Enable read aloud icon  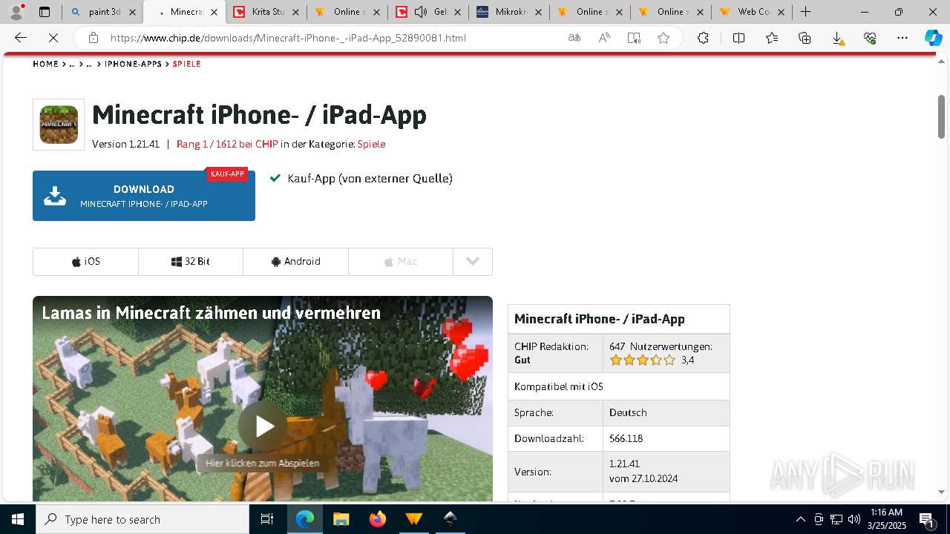click(604, 38)
